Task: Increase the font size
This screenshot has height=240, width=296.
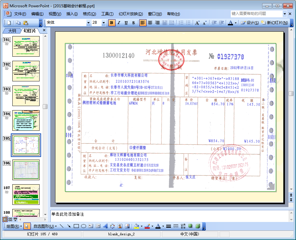Action: [198, 23]
